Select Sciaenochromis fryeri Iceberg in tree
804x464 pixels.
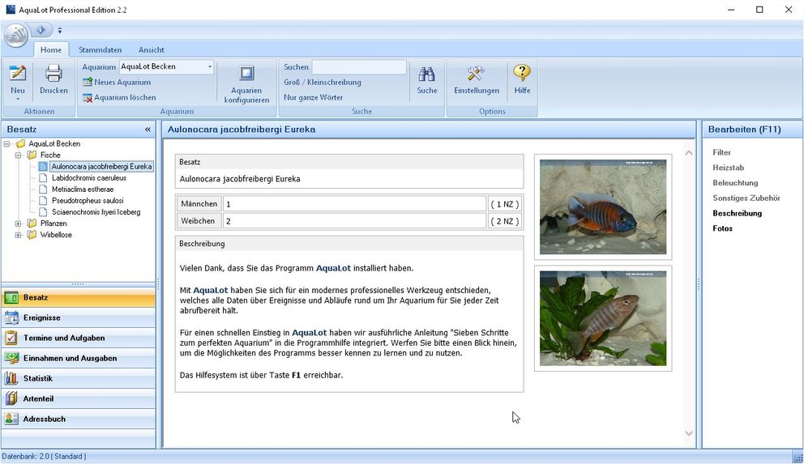tap(96, 211)
